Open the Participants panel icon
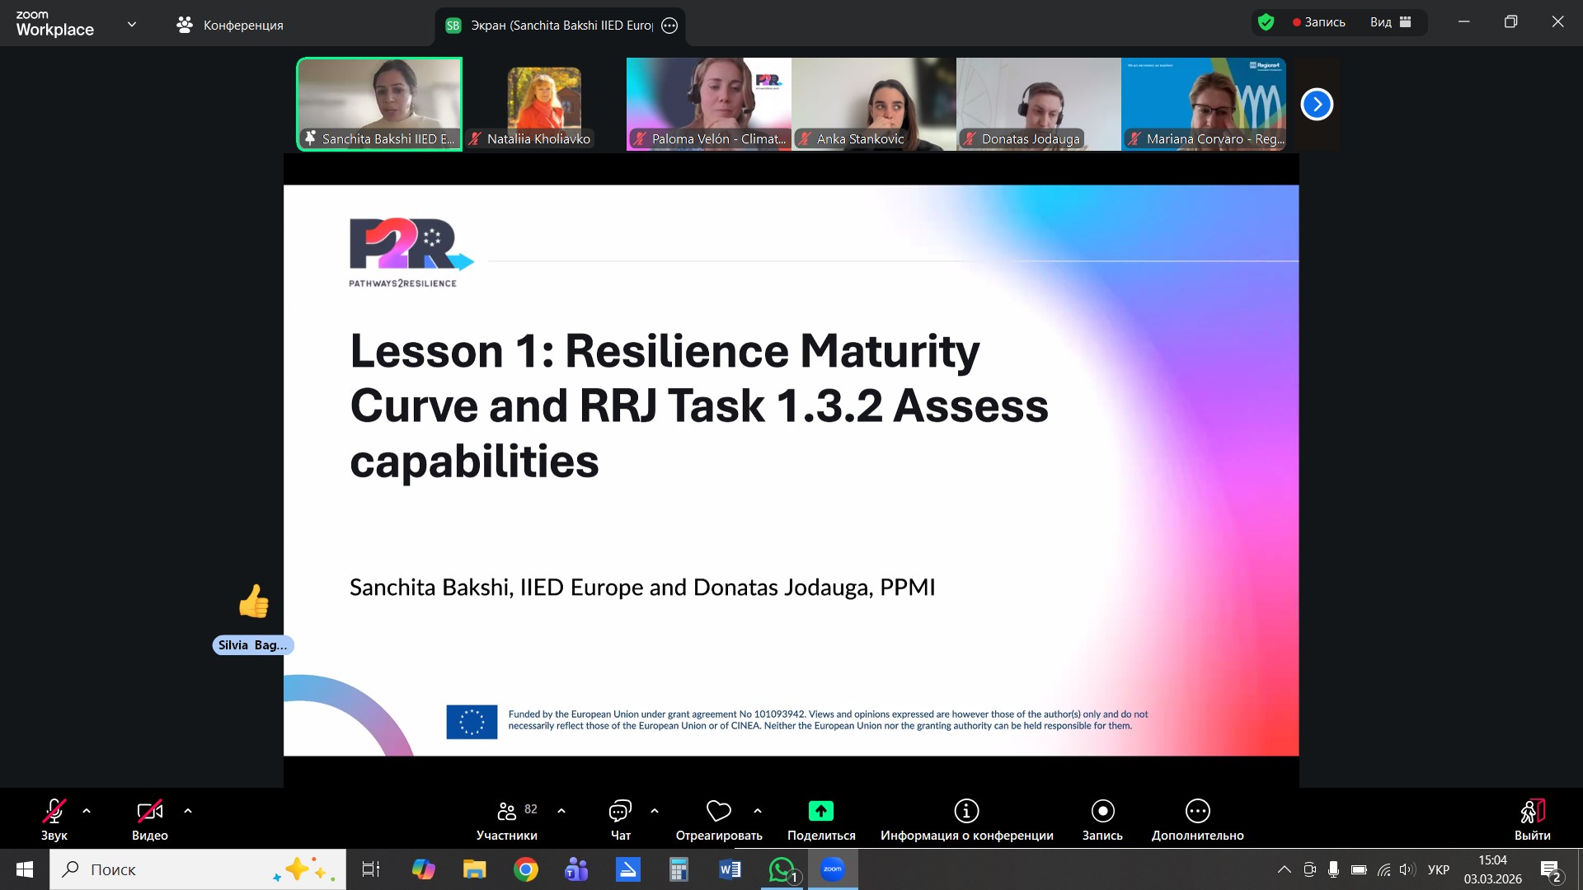The image size is (1583, 890). click(506, 812)
